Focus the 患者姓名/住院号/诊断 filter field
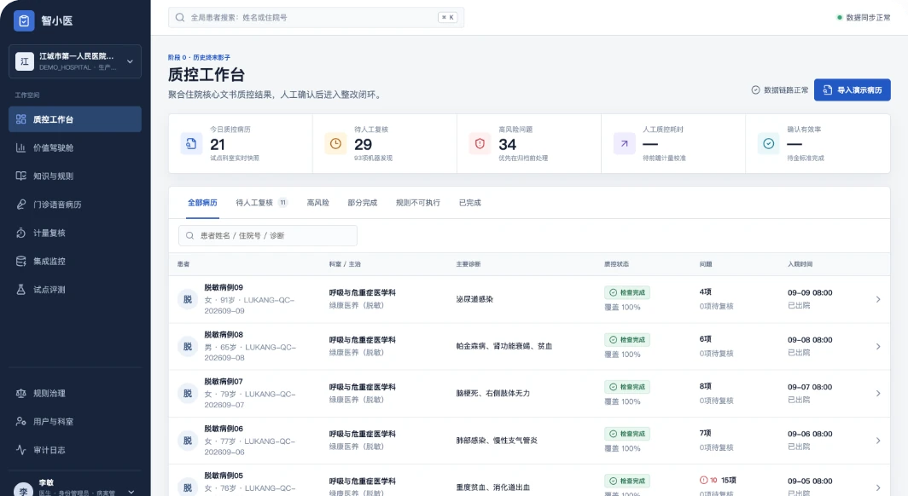The height and width of the screenshot is (496, 908). point(268,235)
